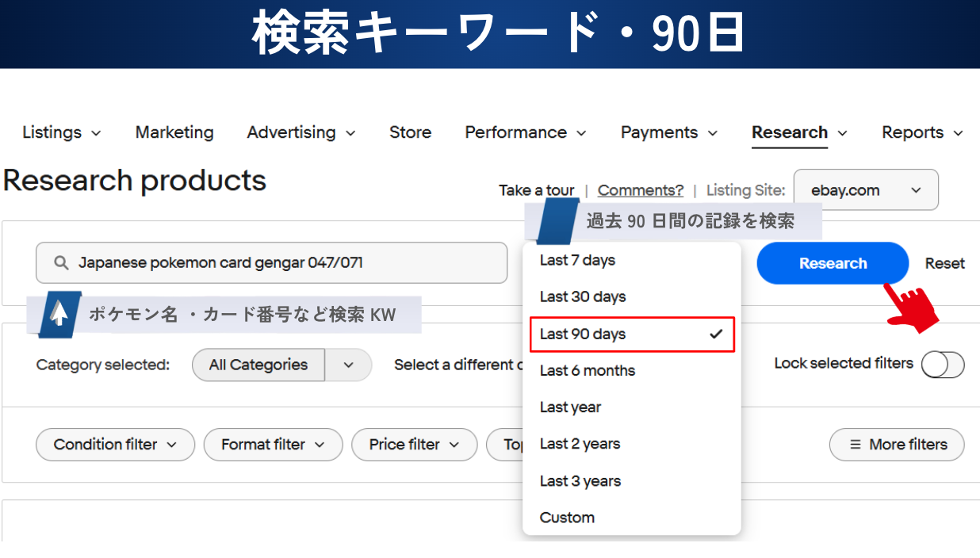
Task: Click the blue Research button
Action: pos(833,263)
